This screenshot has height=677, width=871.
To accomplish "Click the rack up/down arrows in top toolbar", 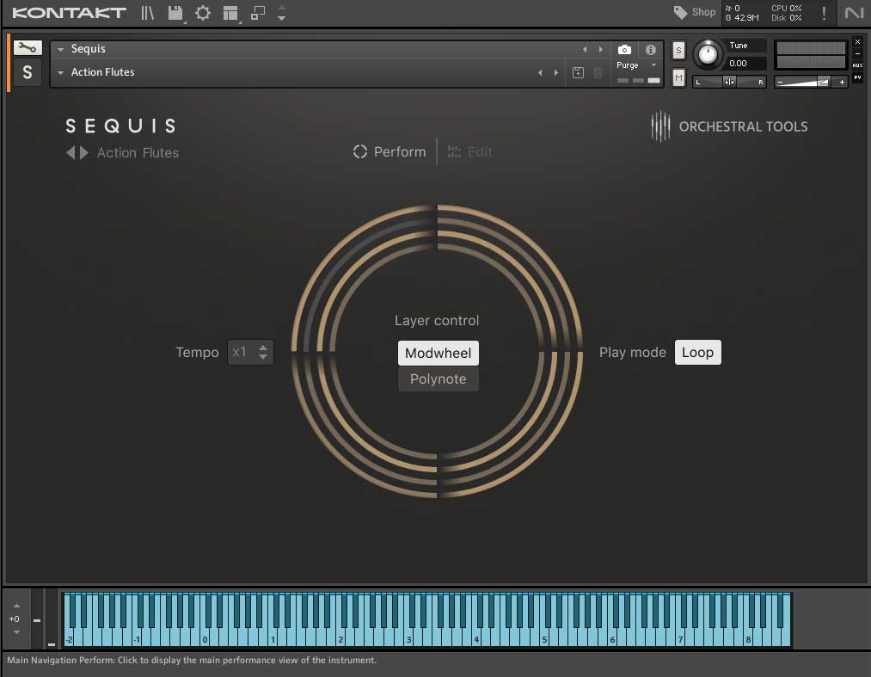I will click(x=282, y=13).
